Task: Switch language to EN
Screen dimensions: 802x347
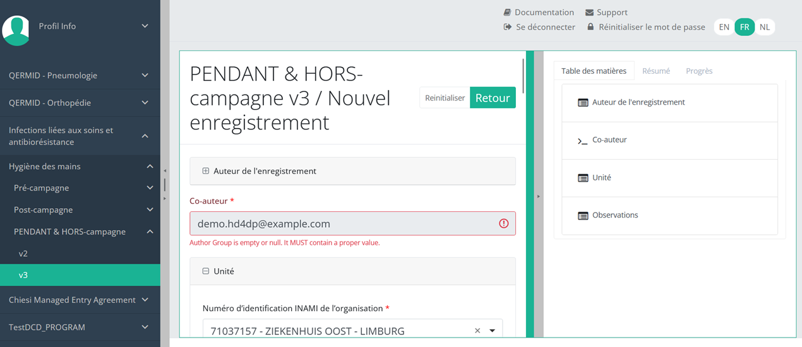Action: pyautogui.click(x=724, y=27)
